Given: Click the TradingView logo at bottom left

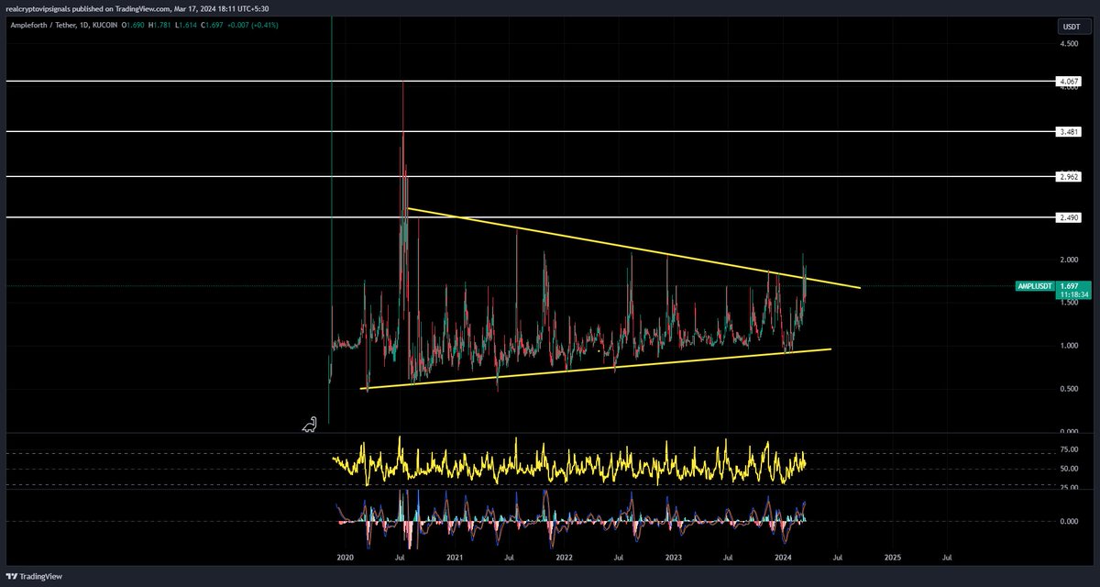Looking at the screenshot, I should pos(32,576).
